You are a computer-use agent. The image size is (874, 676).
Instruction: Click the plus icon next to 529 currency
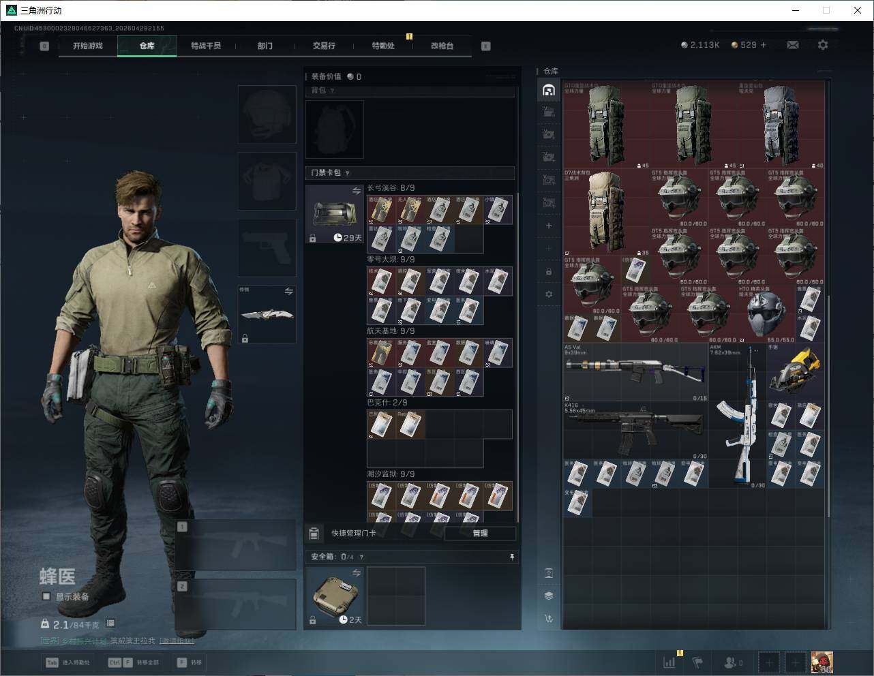tap(763, 45)
